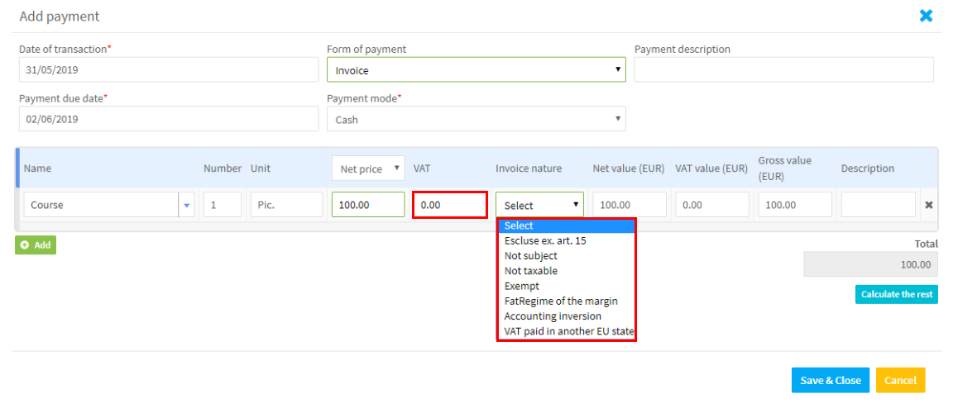Screen dimensions: 953x408
Task: Expand the Form of payment dropdown
Action: [476, 70]
